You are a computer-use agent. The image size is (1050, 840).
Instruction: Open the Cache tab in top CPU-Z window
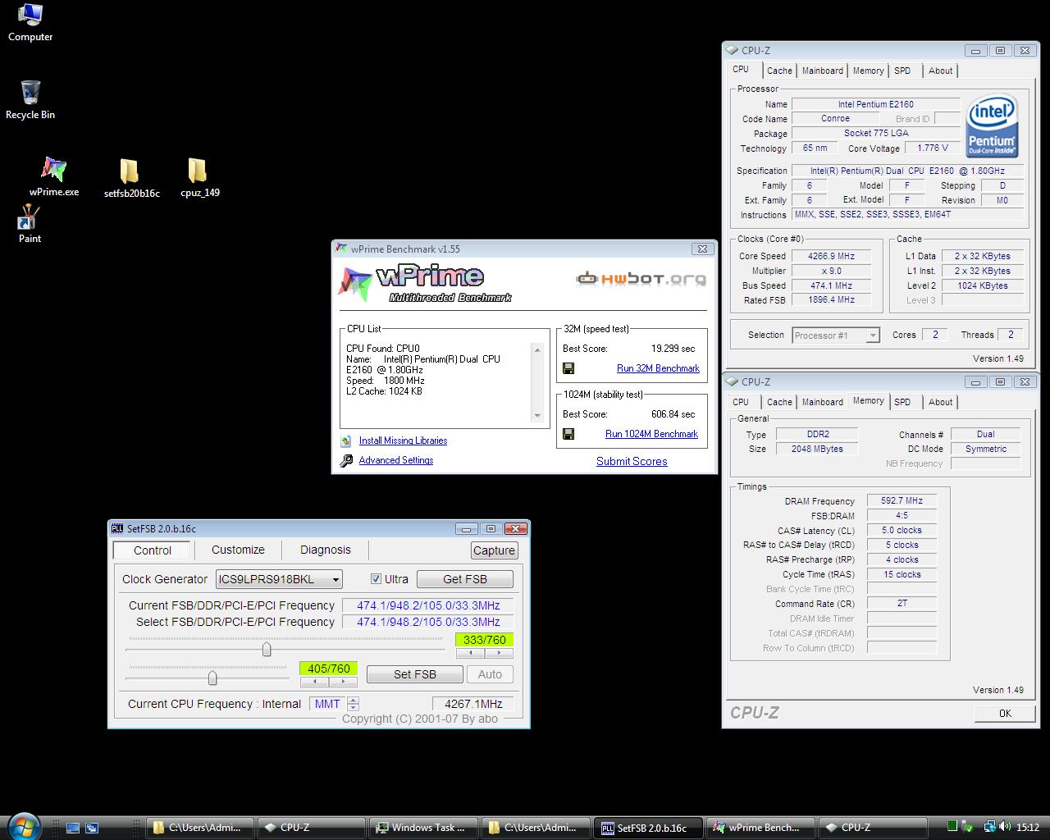coord(779,71)
